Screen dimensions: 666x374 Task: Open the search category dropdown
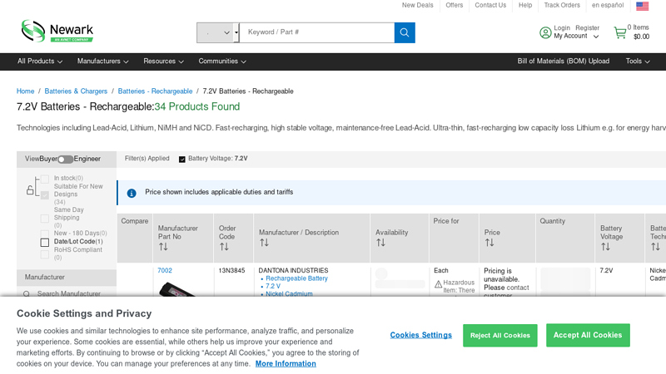[x=217, y=32]
